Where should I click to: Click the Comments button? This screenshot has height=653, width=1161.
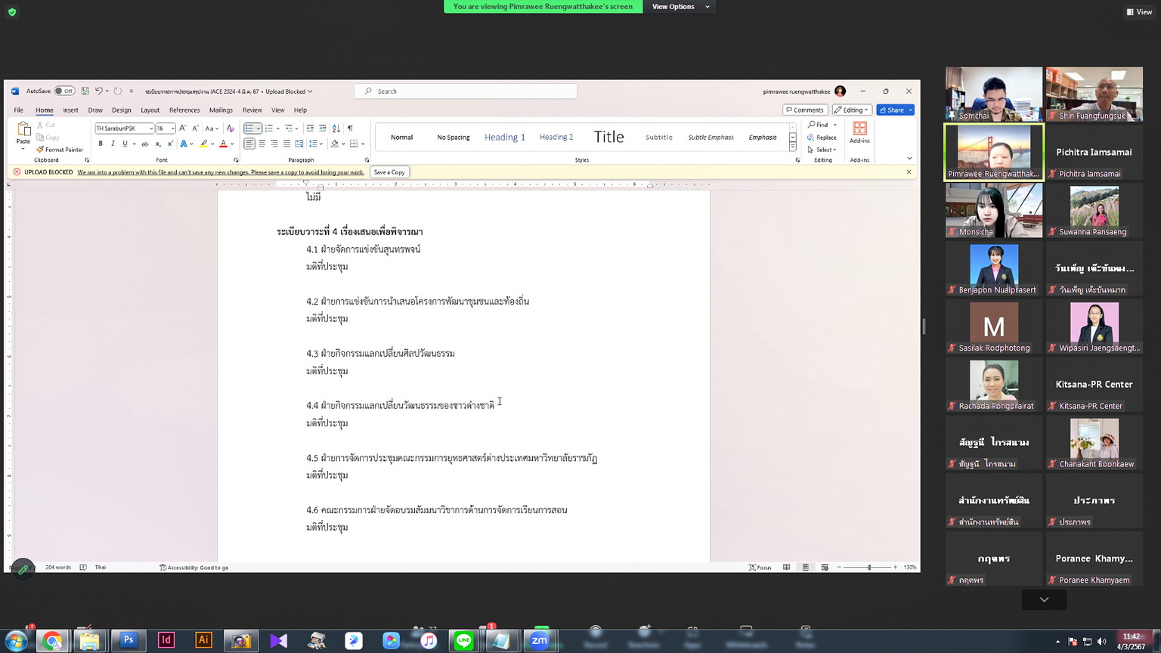coord(804,110)
